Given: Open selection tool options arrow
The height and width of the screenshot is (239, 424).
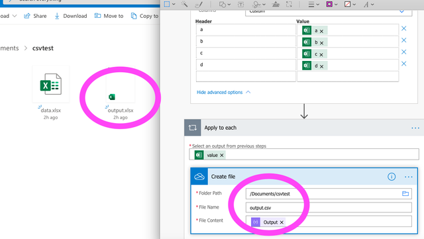Looking at the screenshot, I should tap(174, 5).
